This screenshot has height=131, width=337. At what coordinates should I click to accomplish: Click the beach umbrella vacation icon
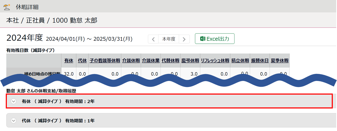7,7
